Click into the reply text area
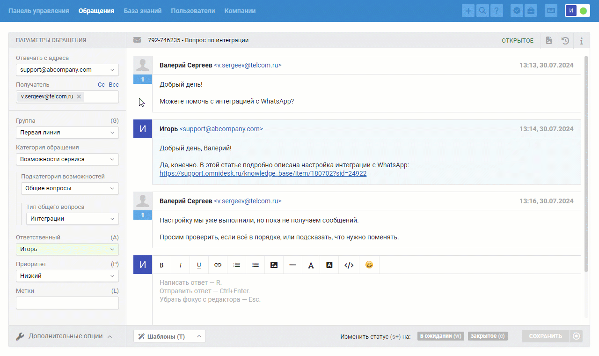The image size is (599, 356). (x=366, y=300)
